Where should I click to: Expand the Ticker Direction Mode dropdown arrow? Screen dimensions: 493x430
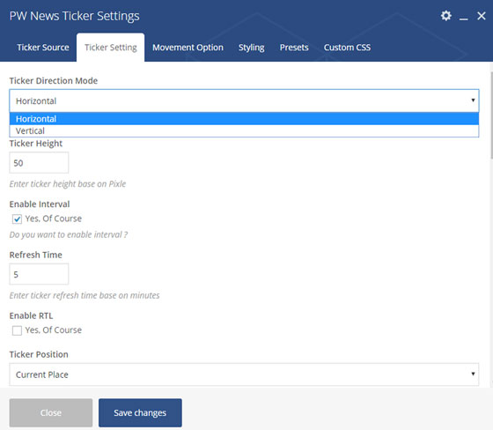473,100
